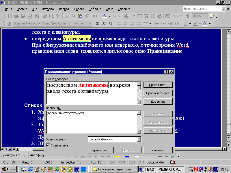The width and height of the screenshot is (231, 173).
Task: Toggle justify text alignment
Action: (139, 24)
